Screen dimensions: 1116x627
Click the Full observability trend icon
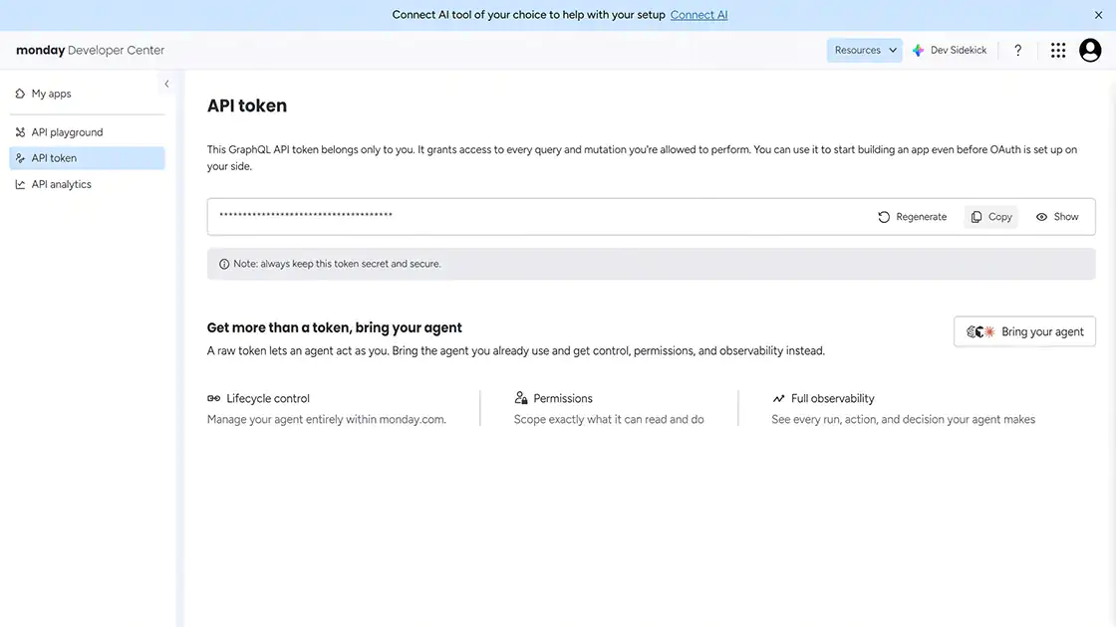(x=778, y=399)
